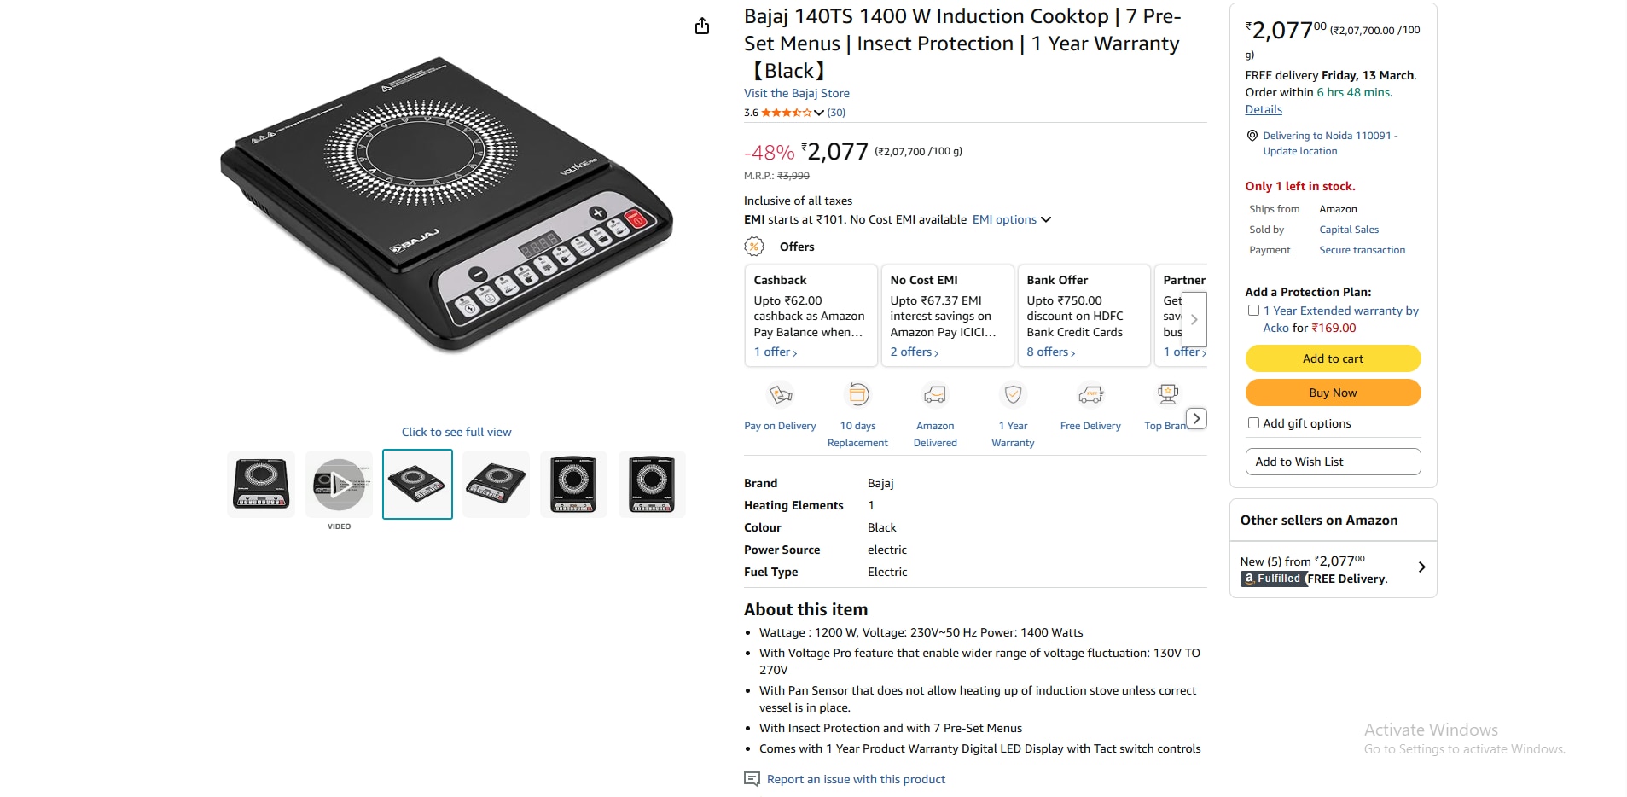Click the Amazon Delivered truck icon

[x=935, y=395]
